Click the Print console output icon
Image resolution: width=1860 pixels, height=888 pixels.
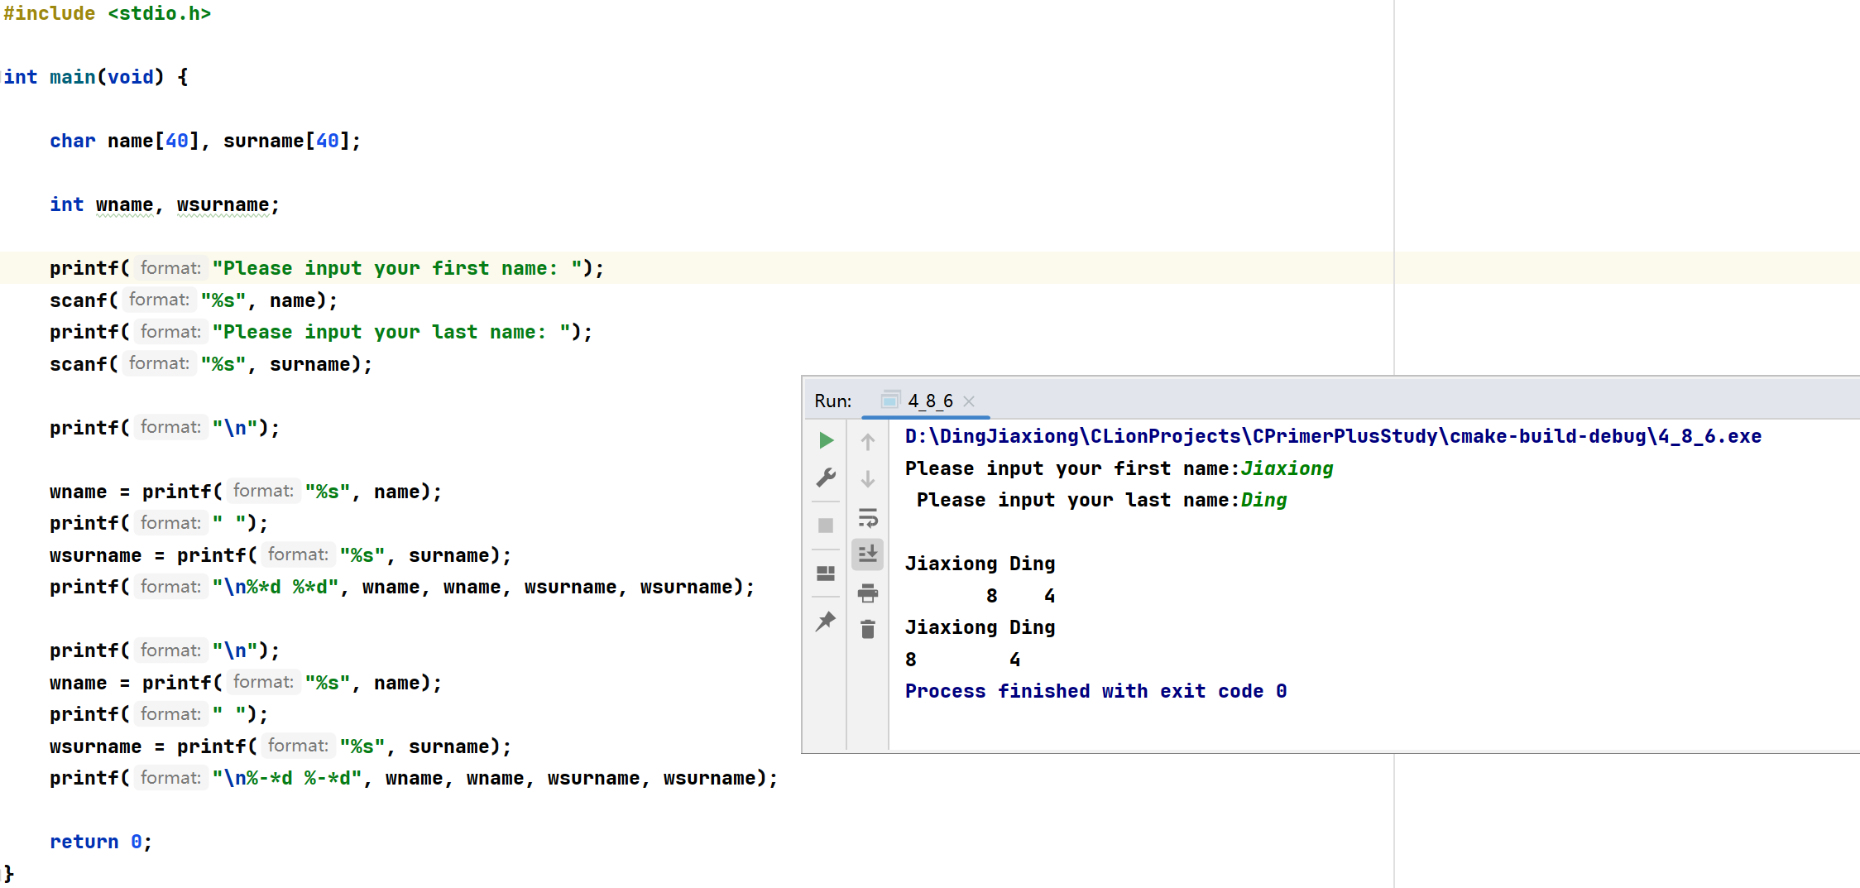point(868,593)
